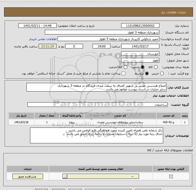
Task: Select the کالا radio button
Action: pyautogui.click(x=156, y=67)
